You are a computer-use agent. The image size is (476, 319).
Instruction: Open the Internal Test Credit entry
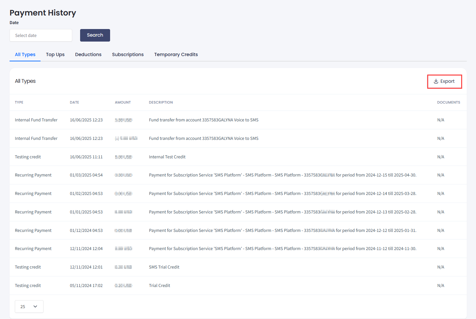167,156
